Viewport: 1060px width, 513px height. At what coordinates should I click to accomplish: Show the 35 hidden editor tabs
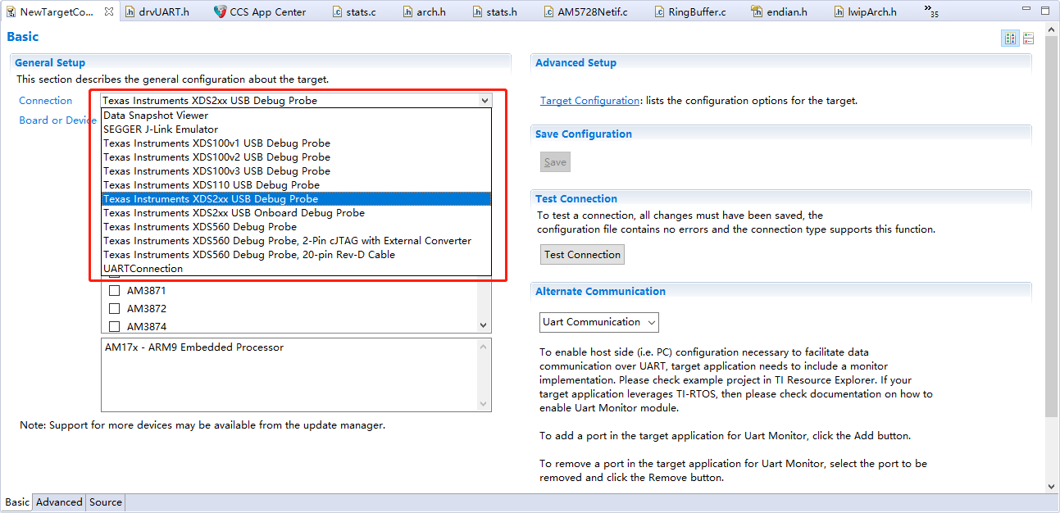[930, 11]
